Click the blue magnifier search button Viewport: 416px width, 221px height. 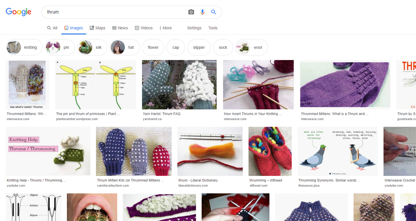(213, 12)
